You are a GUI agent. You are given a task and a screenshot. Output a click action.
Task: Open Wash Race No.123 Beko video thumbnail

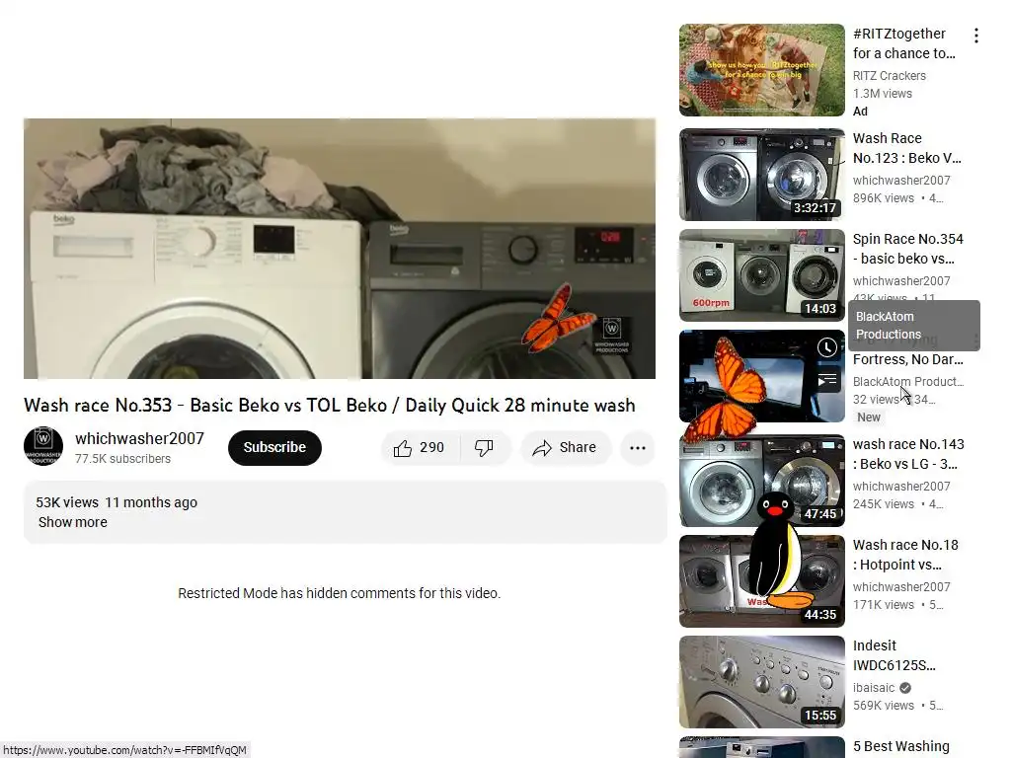(x=762, y=175)
